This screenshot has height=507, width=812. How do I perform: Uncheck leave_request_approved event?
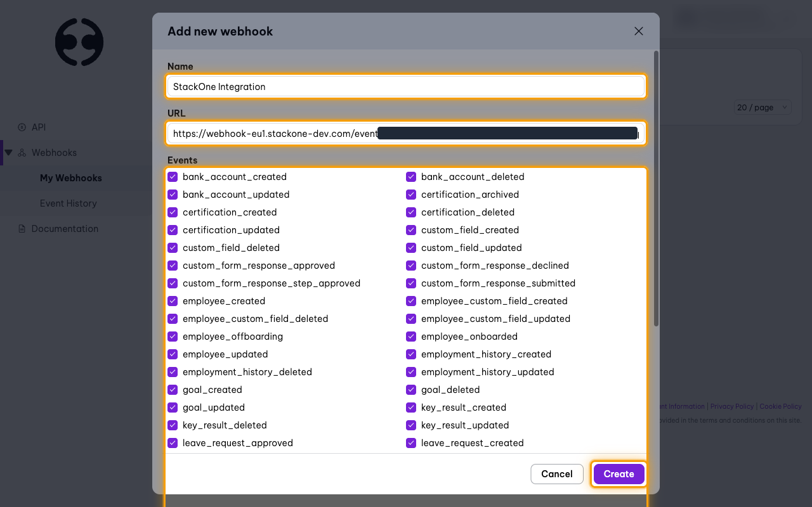pyautogui.click(x=173, y=443)
